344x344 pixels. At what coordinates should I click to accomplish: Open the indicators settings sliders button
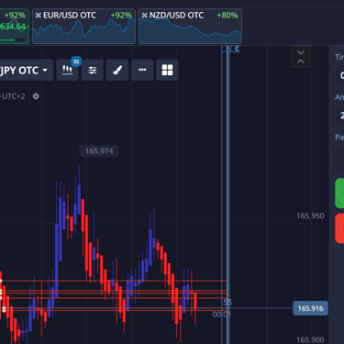tap(93, 70)
